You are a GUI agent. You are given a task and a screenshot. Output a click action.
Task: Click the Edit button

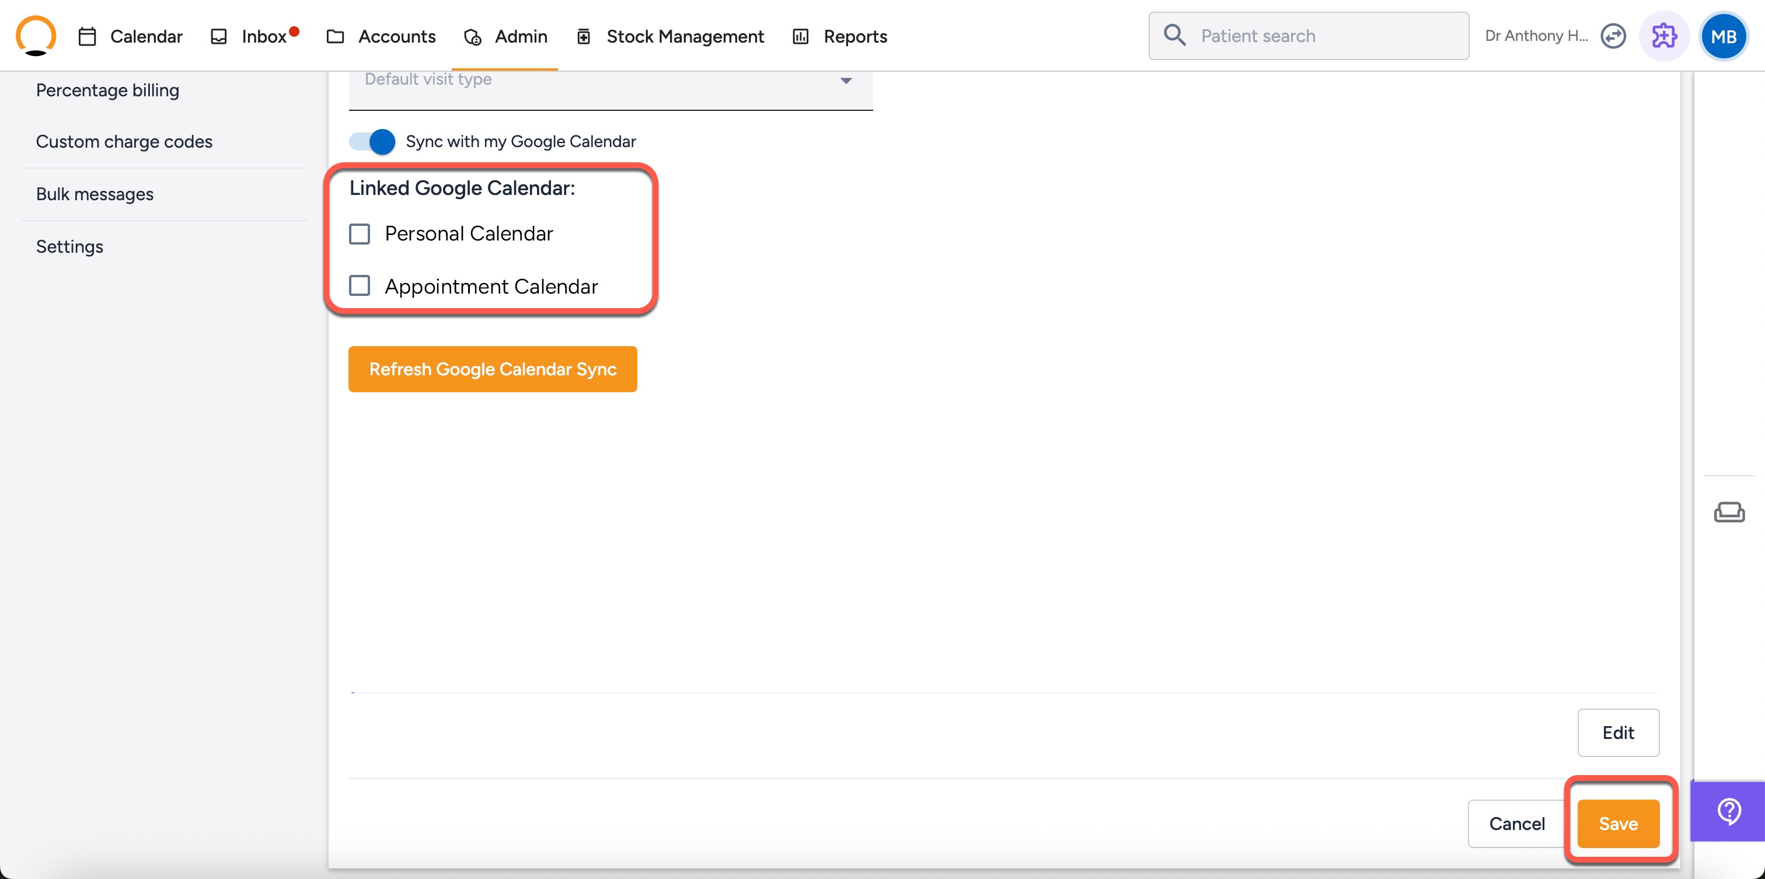(1618, 732)
